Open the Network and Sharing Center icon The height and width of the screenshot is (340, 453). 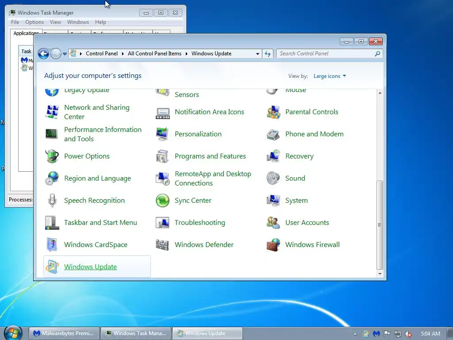[x=52, y=112]
